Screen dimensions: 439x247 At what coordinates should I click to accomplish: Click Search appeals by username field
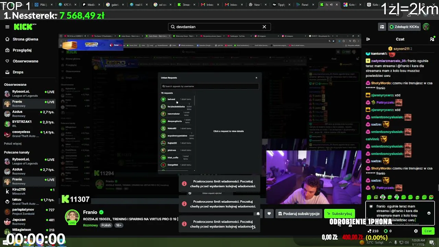[210, 86]
